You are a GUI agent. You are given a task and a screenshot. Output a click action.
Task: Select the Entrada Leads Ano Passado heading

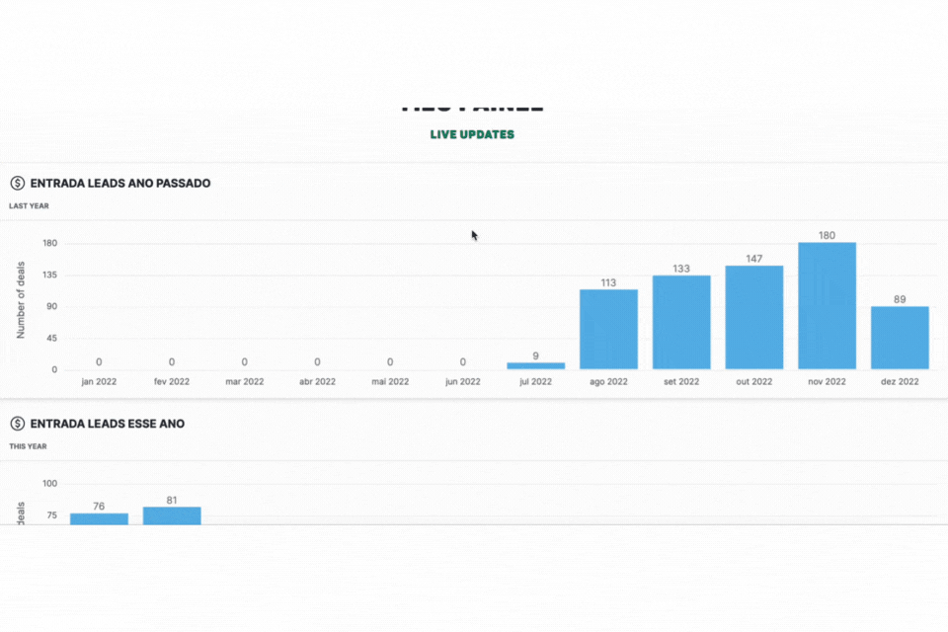pos(120,183)
